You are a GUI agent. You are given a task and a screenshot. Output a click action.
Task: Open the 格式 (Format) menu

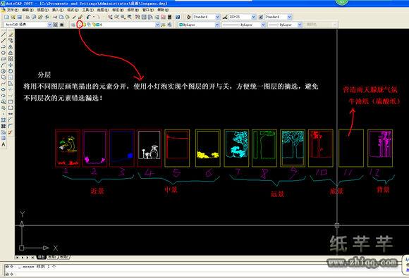point(73,10)
